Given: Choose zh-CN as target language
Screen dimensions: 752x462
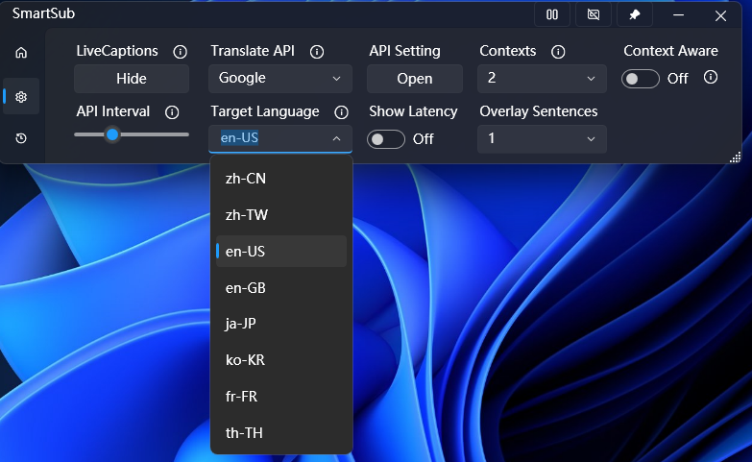Looking at the screenshot, I should point(280,179).
